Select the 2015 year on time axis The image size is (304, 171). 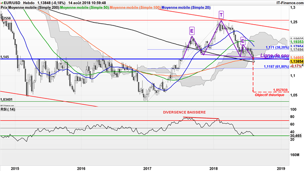pyautogui.click(x=15, y=168)
